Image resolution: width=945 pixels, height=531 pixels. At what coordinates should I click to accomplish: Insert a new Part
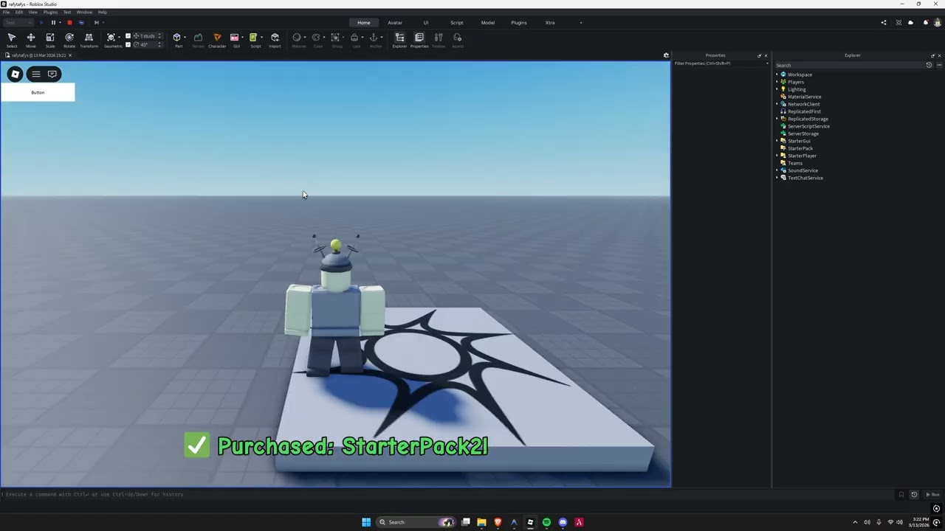pyautogui.click(x=177, y=40)
